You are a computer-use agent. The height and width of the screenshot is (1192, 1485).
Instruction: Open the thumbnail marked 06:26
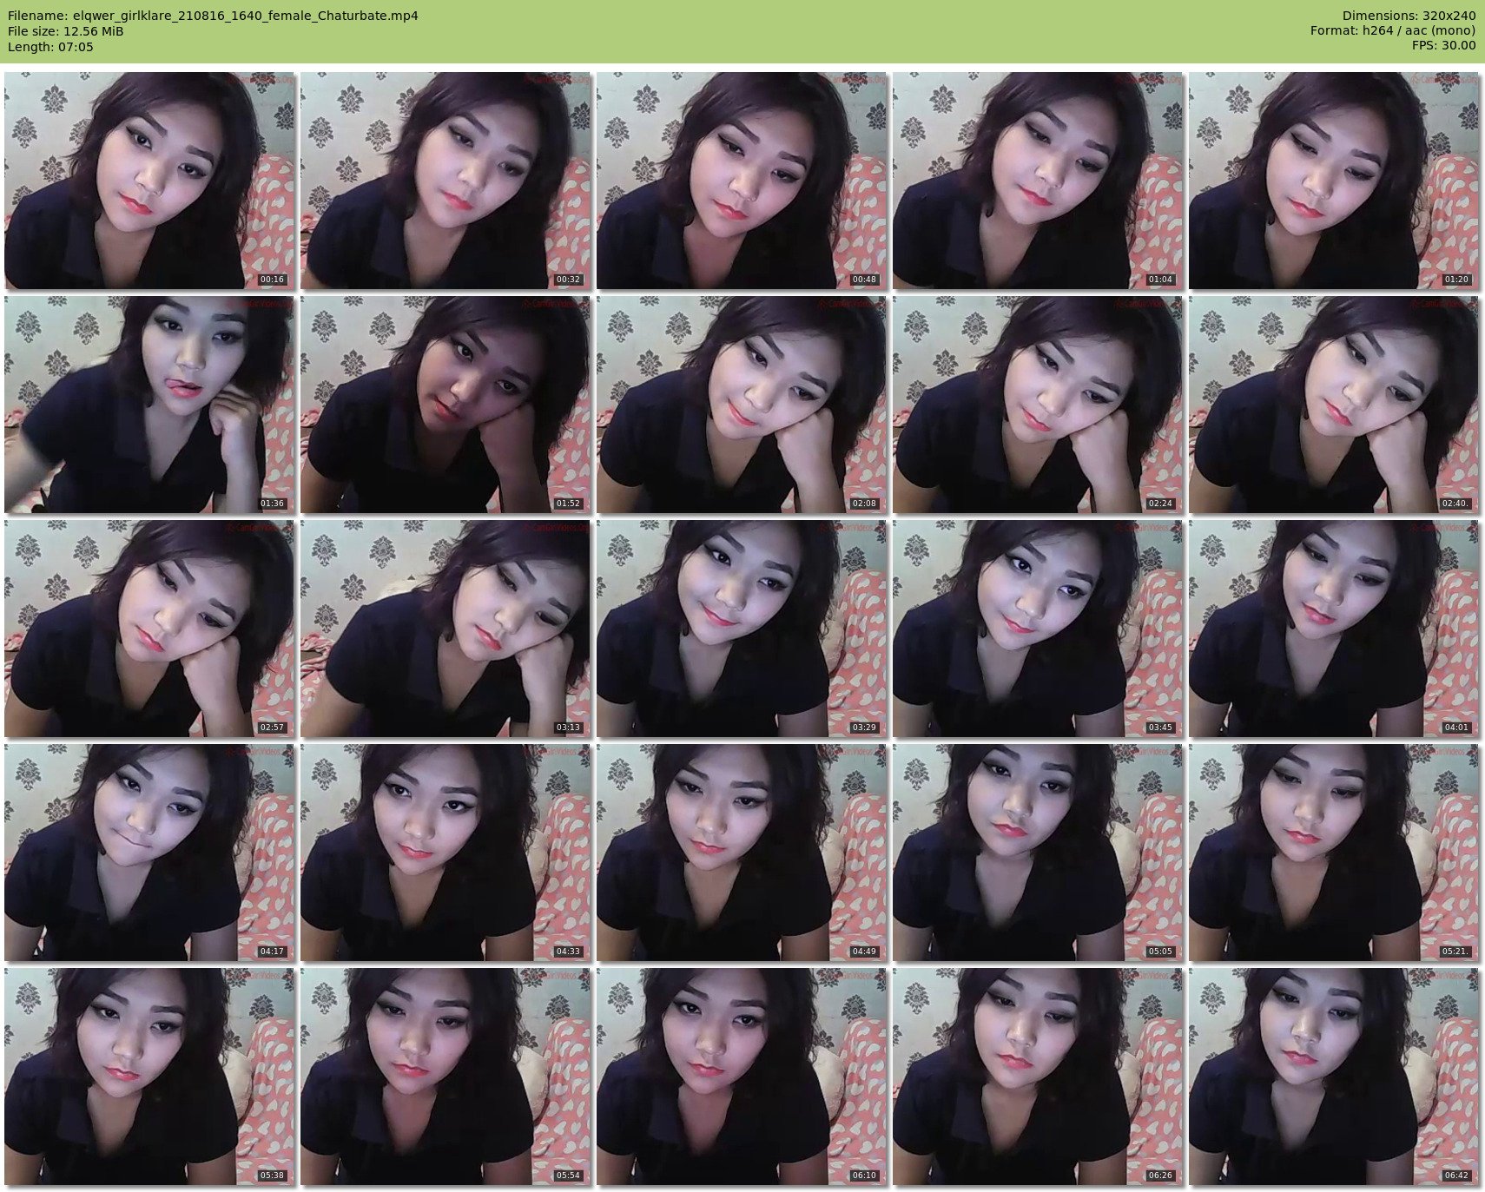click(x=1038, y=1077)
